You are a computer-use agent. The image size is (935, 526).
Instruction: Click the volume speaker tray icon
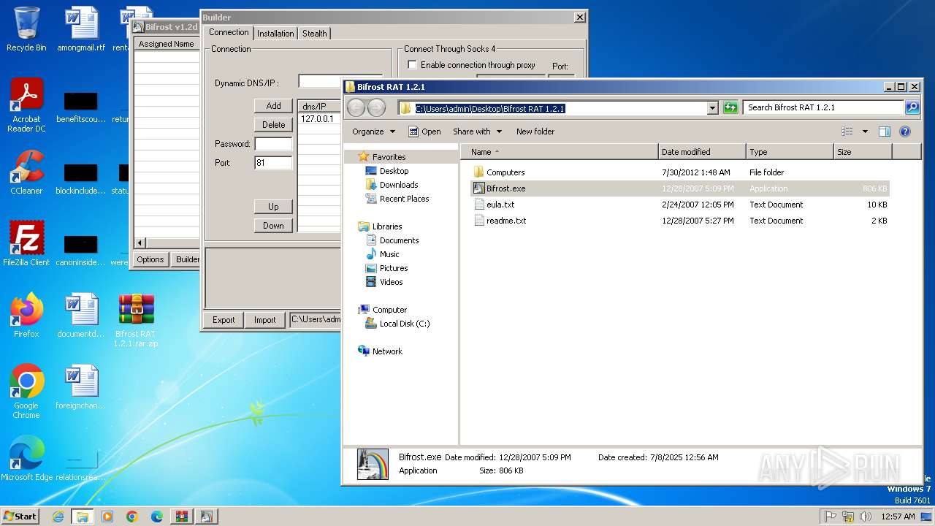click(x=866, y=517)
